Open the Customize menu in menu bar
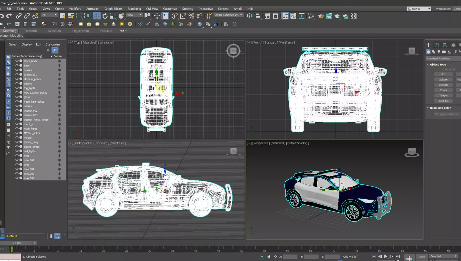The width and height of the screenshot is (461, 261). tap(170, 9)
